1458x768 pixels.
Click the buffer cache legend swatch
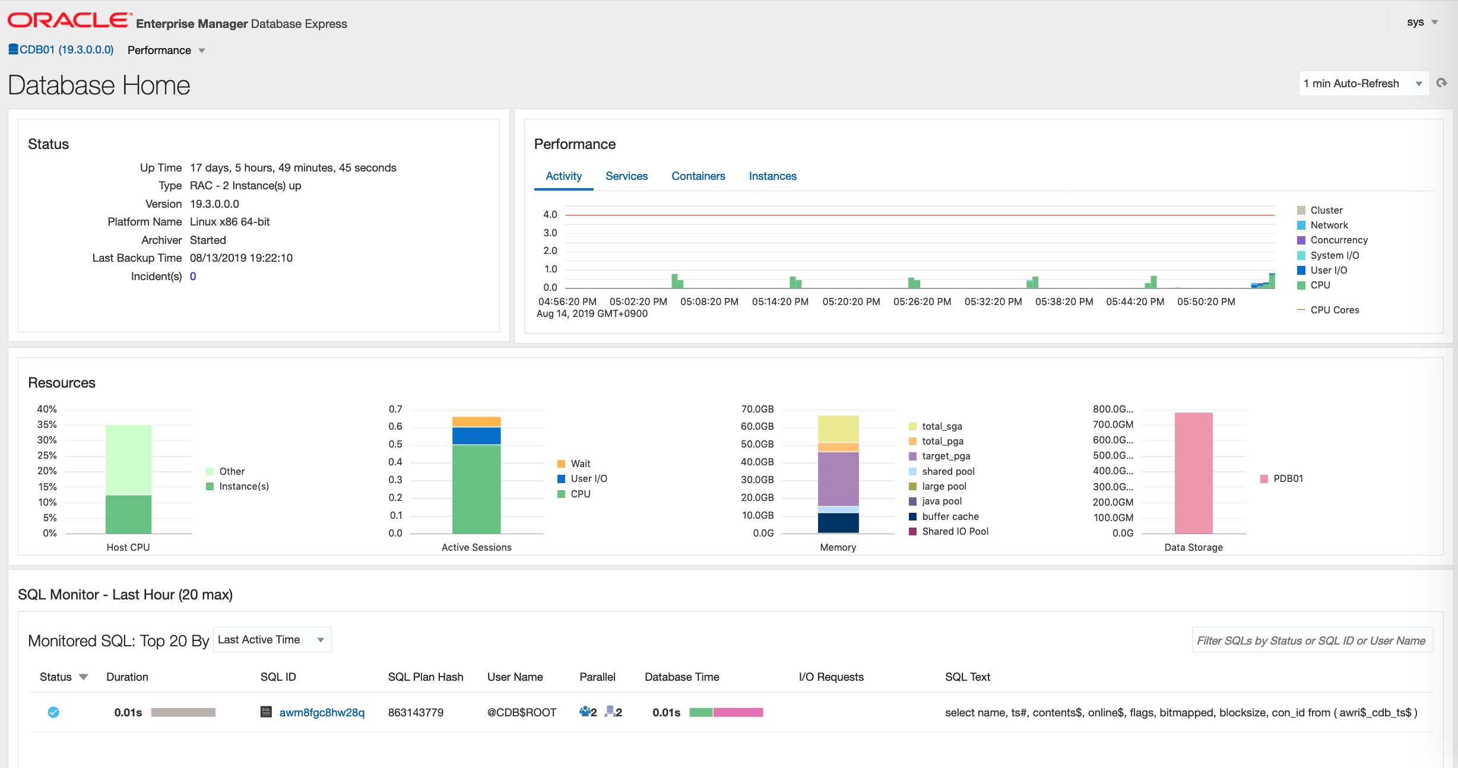point(912,517)
